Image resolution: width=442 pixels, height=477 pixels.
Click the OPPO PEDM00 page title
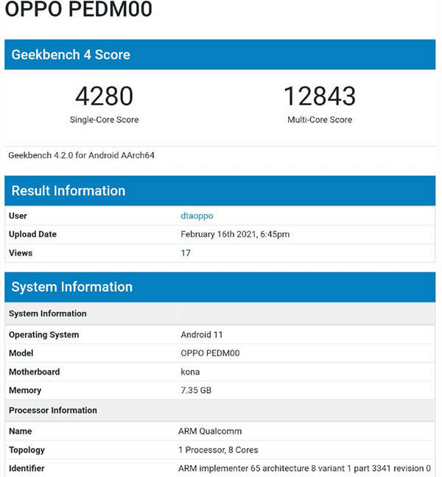point(79,9)
